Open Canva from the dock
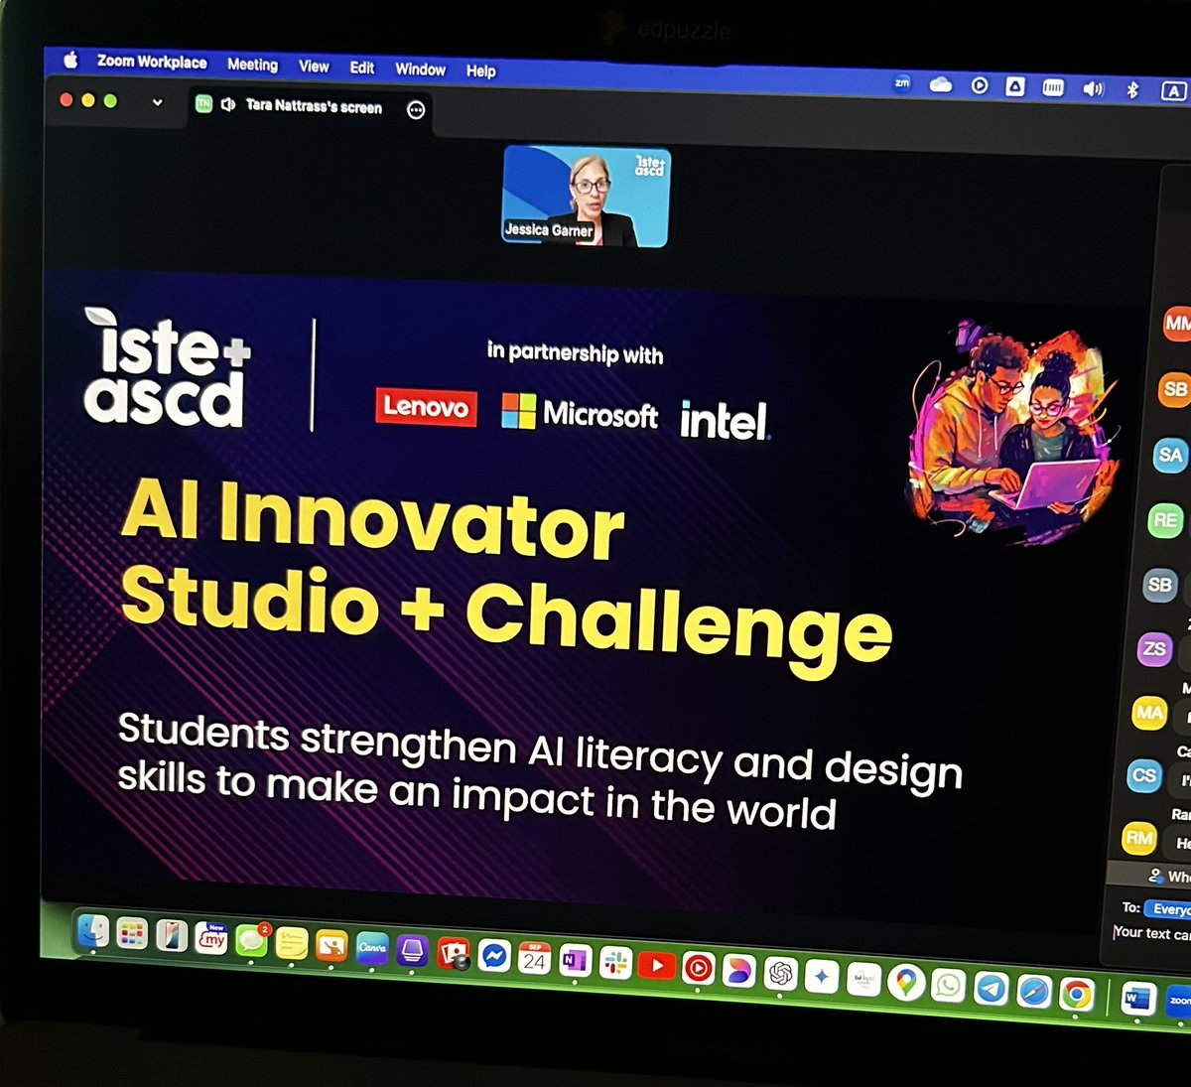The width and height of the screenshot is (1191, 1087). [372, 948]
